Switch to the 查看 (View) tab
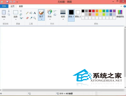This screenshot has height=96, width=126. 21,6
